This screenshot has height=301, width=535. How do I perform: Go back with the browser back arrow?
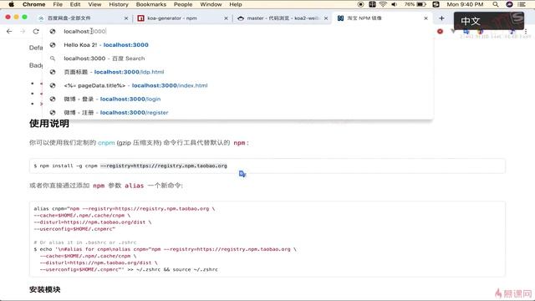point(9,31)
